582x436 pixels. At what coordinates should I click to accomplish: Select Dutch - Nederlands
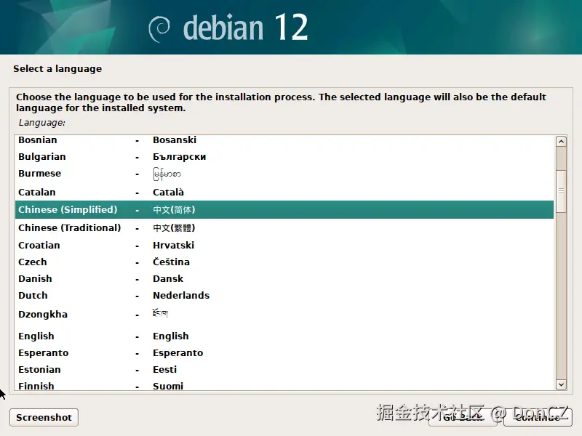(x=284, y=295)
